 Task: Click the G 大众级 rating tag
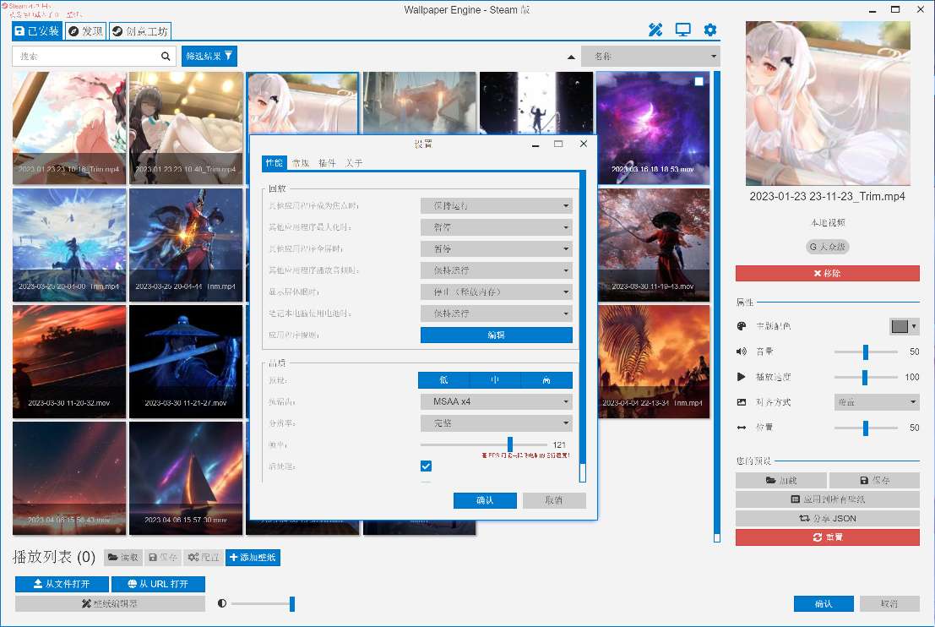click(x=828, y=247)
